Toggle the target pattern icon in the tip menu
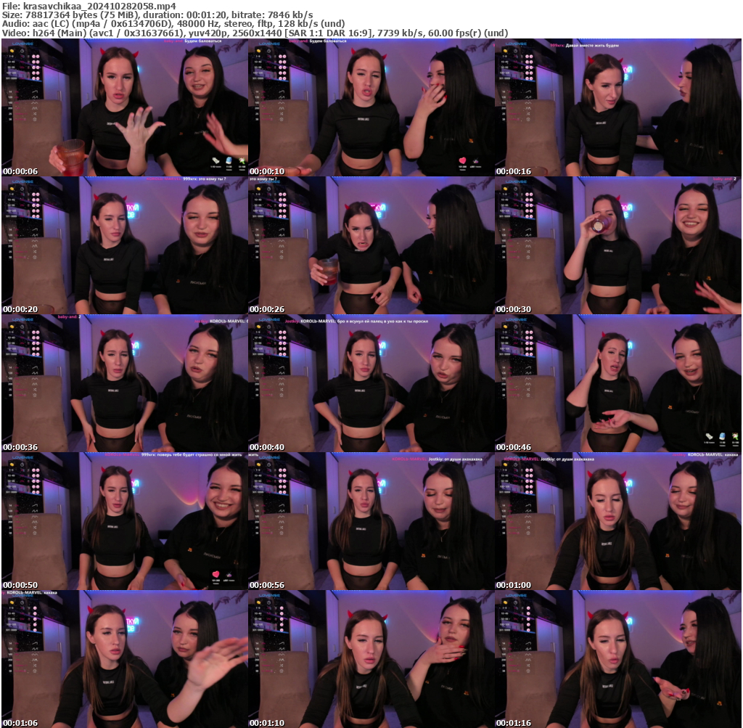The width and height of the screenshot is (743, 728). [34, 118]
